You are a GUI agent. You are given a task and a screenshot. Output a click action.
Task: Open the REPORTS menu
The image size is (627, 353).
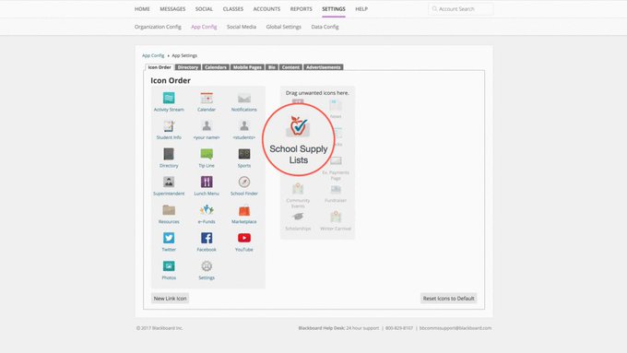[x=302, y=9]
